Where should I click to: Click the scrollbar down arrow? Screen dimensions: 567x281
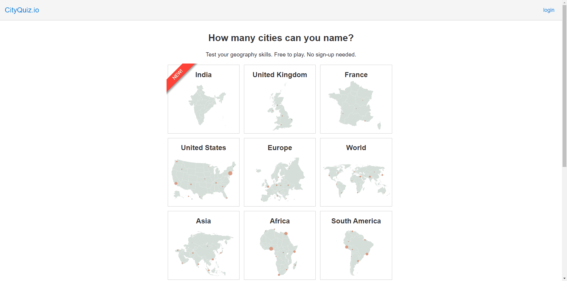tap(564, 278)
